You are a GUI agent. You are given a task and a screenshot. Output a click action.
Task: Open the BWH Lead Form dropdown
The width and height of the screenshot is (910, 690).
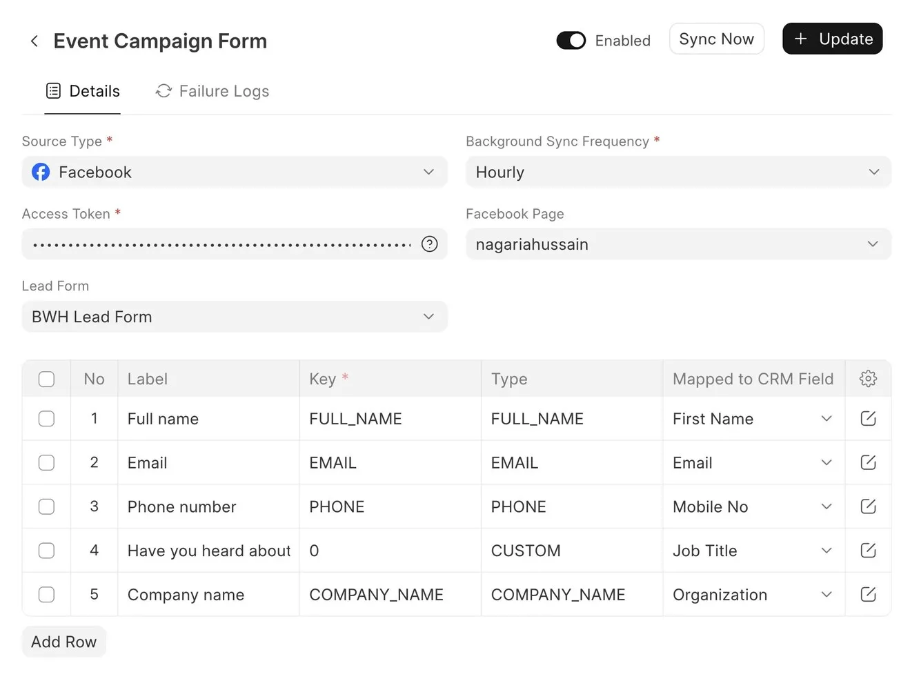click(x=235, y=317)
